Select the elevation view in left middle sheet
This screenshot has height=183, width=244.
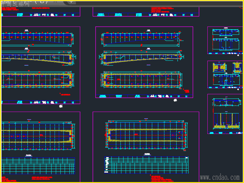[37, 39]
